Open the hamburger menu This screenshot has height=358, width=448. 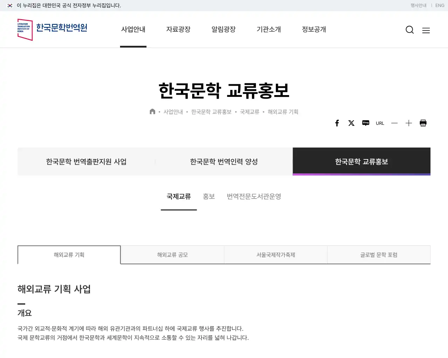click(426, 30)
